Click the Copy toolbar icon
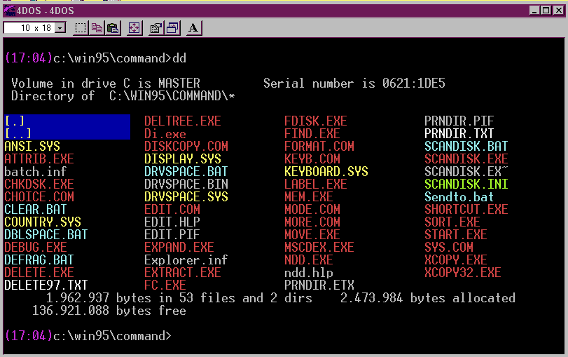This screenshot has height=357, width=568. point(97,28)
